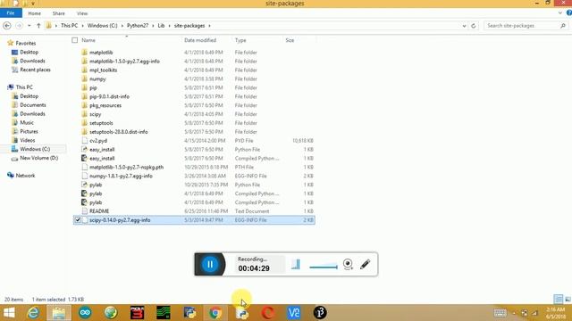Open Pictures under This PC
Screen dimensions: 572x321
coord(29,131)
